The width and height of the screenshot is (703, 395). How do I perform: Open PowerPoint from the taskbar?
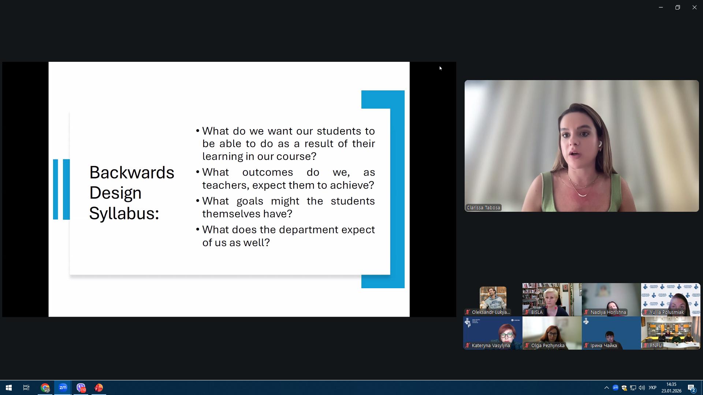click(x=98, y=388)
